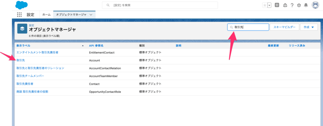Screen dimensions: 323x126
Task: Switch to the ホーム tab
Action: pos(46,15)
